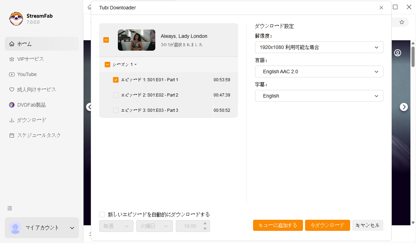Viewport: 416px width, 243px height.
Task: Click the キューに追加する button
Action: [278, 225]
